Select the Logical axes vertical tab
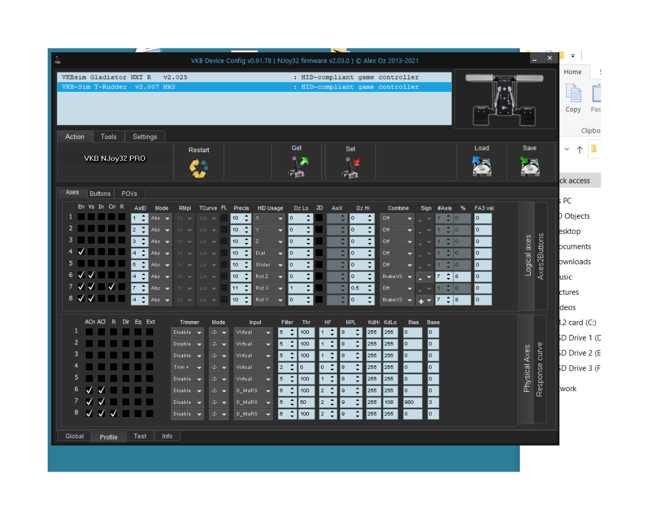This screenshot has width=669, height=517. click(x=528, y=255)
